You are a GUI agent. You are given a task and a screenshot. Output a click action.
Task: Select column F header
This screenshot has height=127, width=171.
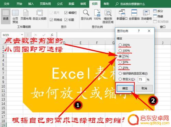point(97,43)
